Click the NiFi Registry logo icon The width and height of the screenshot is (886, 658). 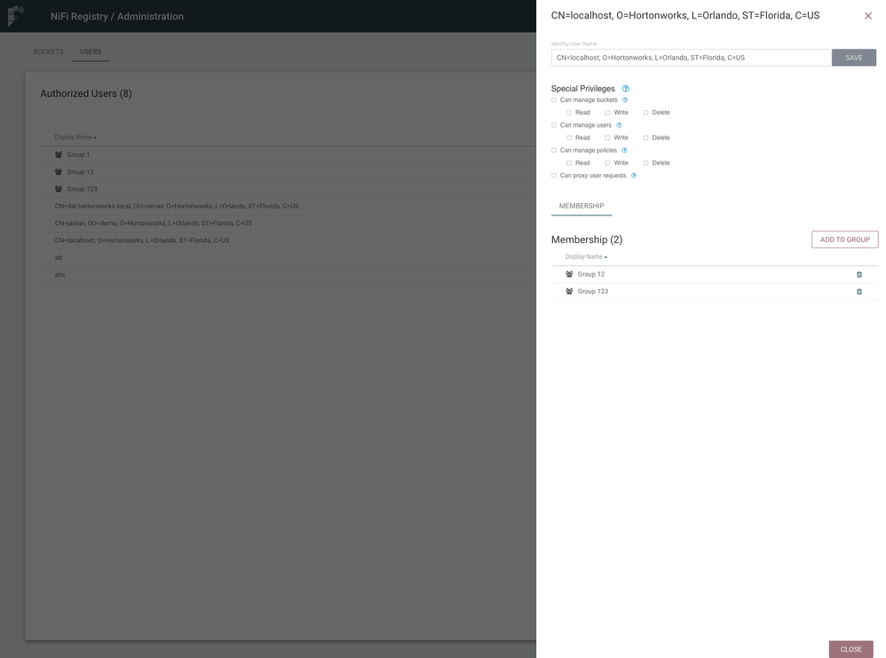[x=16, y=15]
